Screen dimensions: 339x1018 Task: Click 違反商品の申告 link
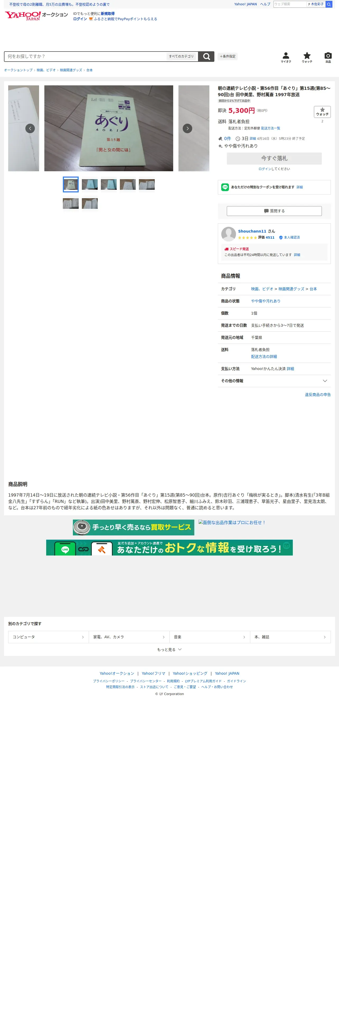318,395
